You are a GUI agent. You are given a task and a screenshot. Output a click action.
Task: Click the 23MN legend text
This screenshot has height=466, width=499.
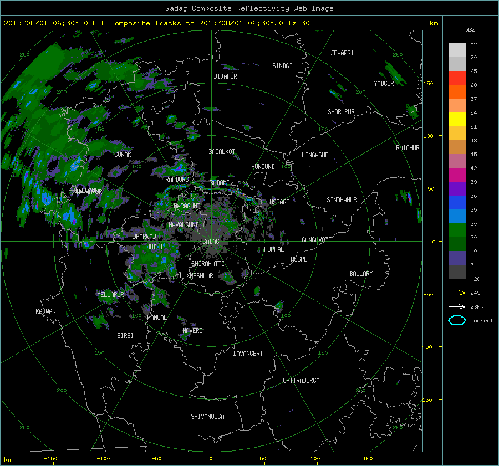point(477,306)
